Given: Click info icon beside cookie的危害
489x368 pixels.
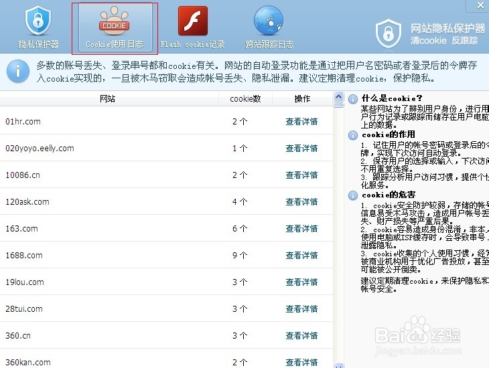Looking at the screenshot, I should [x=353, y=195].
